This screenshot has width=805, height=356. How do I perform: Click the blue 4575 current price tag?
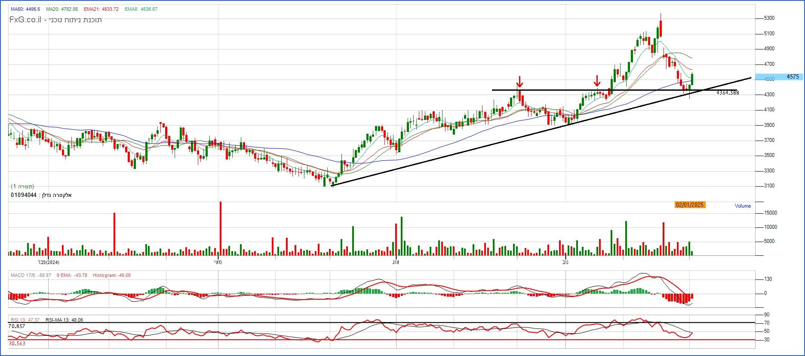tap(792, 77)
